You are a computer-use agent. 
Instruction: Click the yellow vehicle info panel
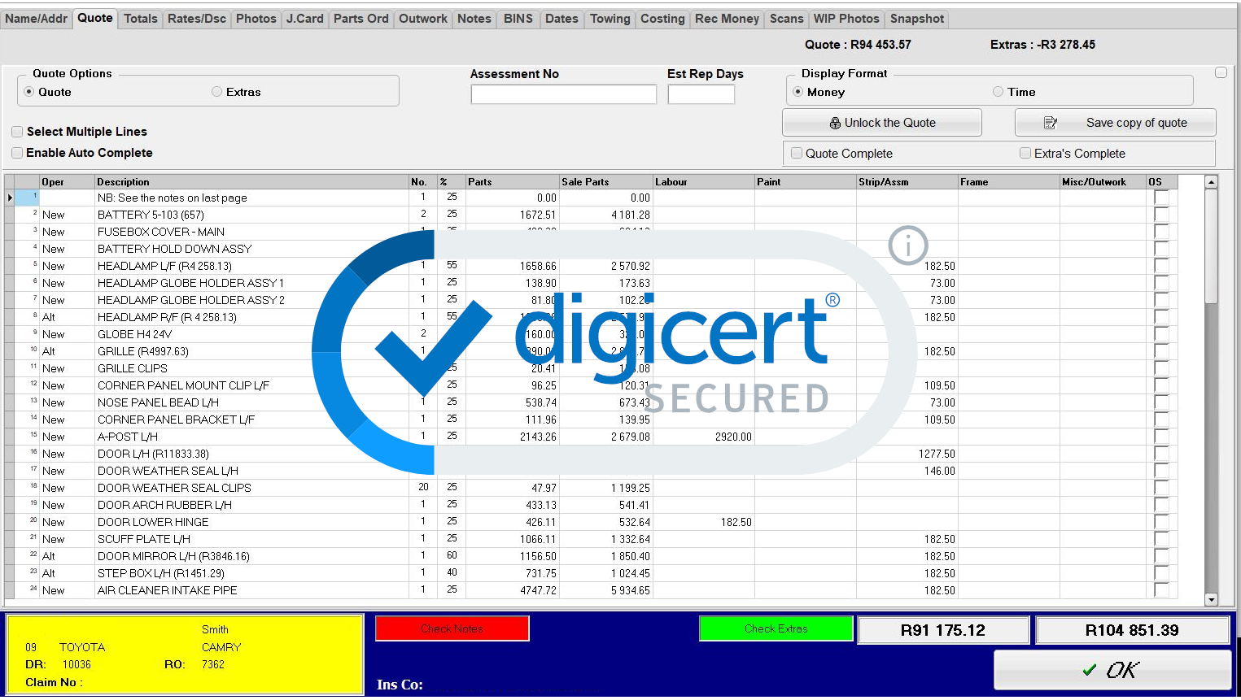click(185, 654)
